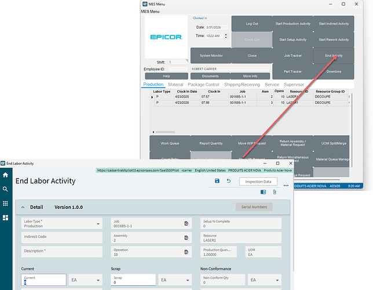The height and width of the screenshot is (290, 373).
Task: Open the Labor Type dropdown
Action: [98, 224]
